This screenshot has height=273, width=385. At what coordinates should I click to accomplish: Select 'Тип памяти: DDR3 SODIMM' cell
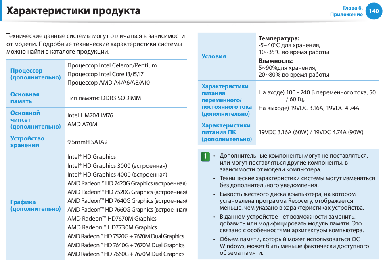pos(104,98)
